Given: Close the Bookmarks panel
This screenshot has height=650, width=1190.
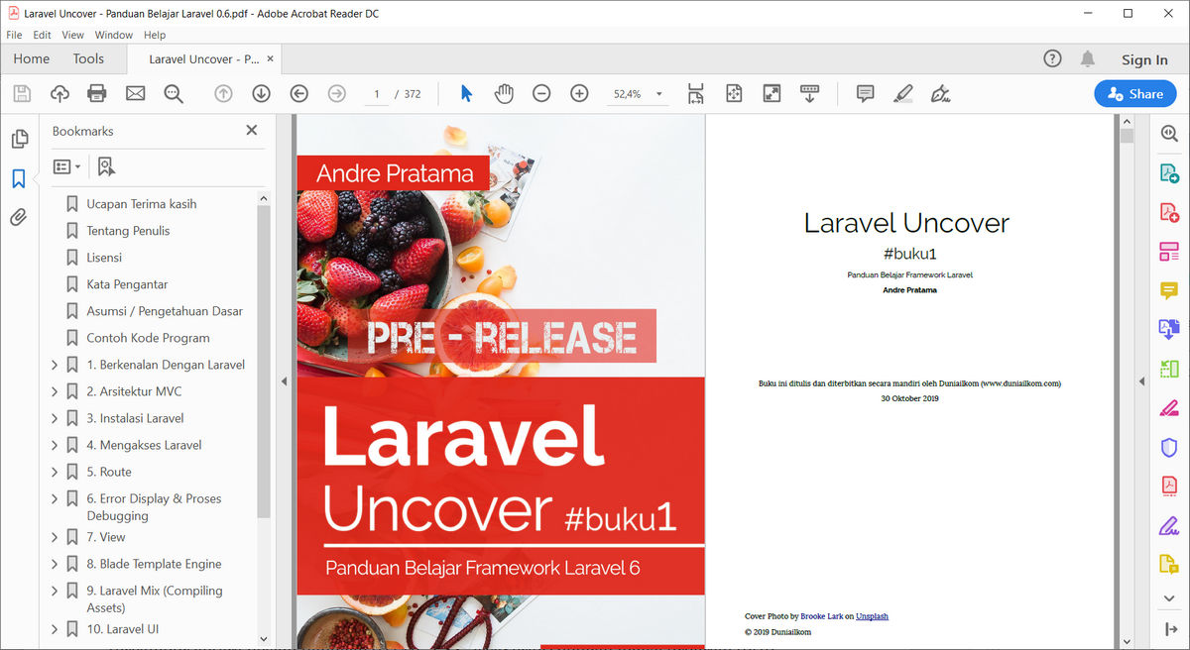Looking at the screenshot, I should [x=252, y=130].
